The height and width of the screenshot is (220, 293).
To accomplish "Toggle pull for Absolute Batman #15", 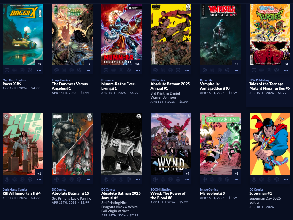I will (x=57, y=180).
